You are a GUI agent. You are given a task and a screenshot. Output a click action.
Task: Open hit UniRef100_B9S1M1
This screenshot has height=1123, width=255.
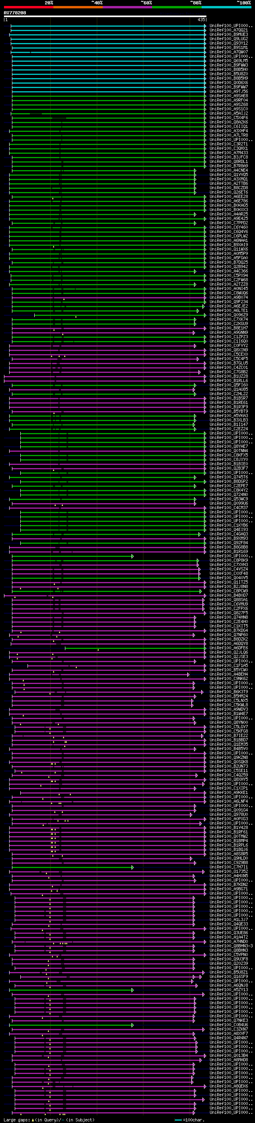click(x=229, y=47)
